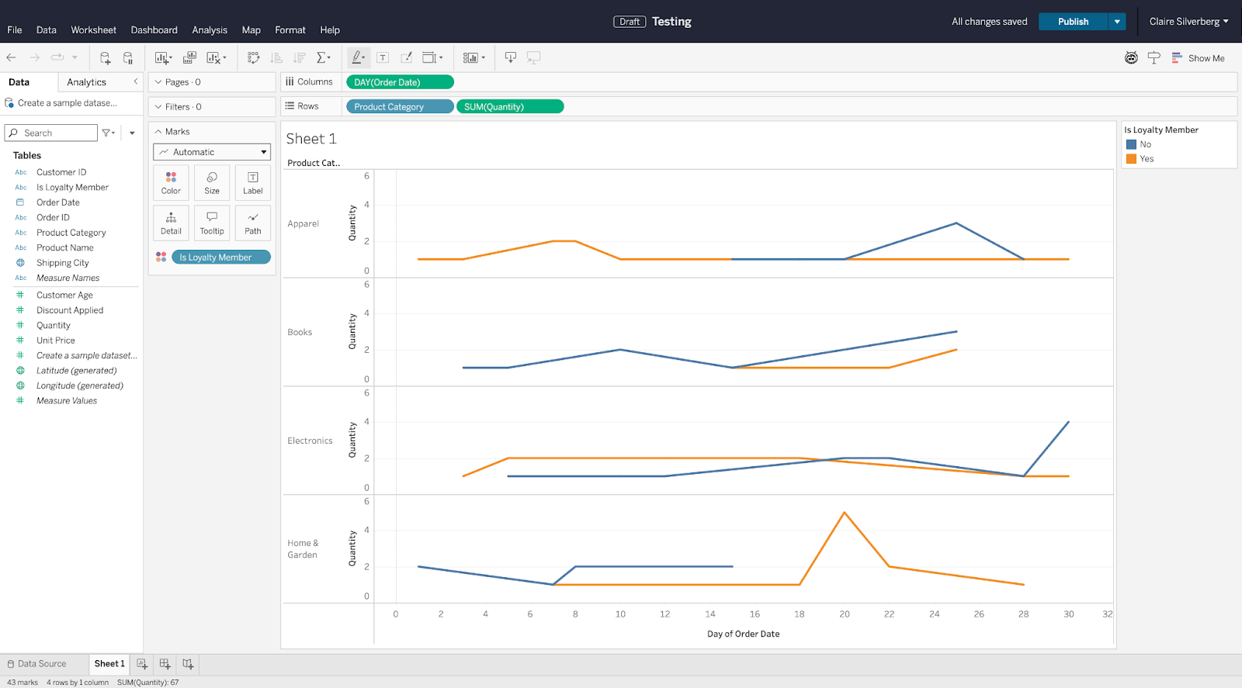Add a new dashboard tab icon
The width and height of the screenshot is (1242, 688).
point(165,664)
